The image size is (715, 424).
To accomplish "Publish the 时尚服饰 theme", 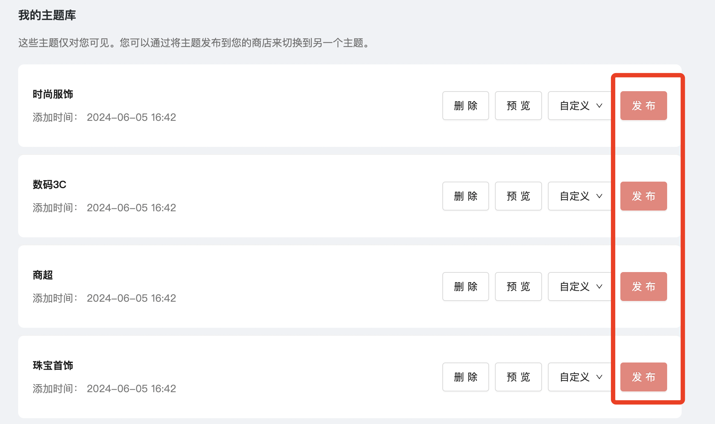I will pos(644,106).
